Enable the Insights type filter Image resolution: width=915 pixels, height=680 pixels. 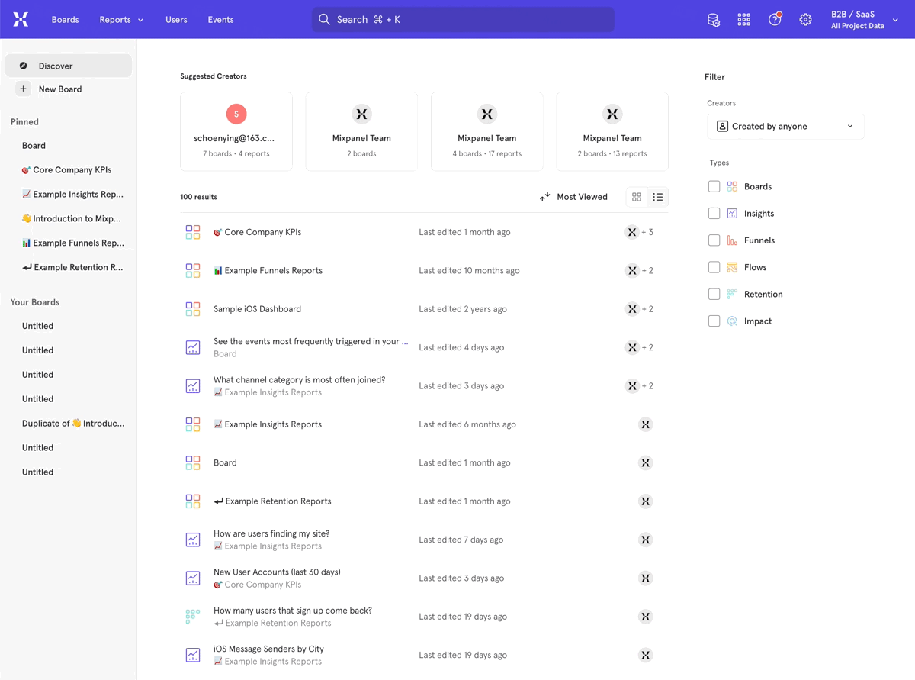[714, 213]
